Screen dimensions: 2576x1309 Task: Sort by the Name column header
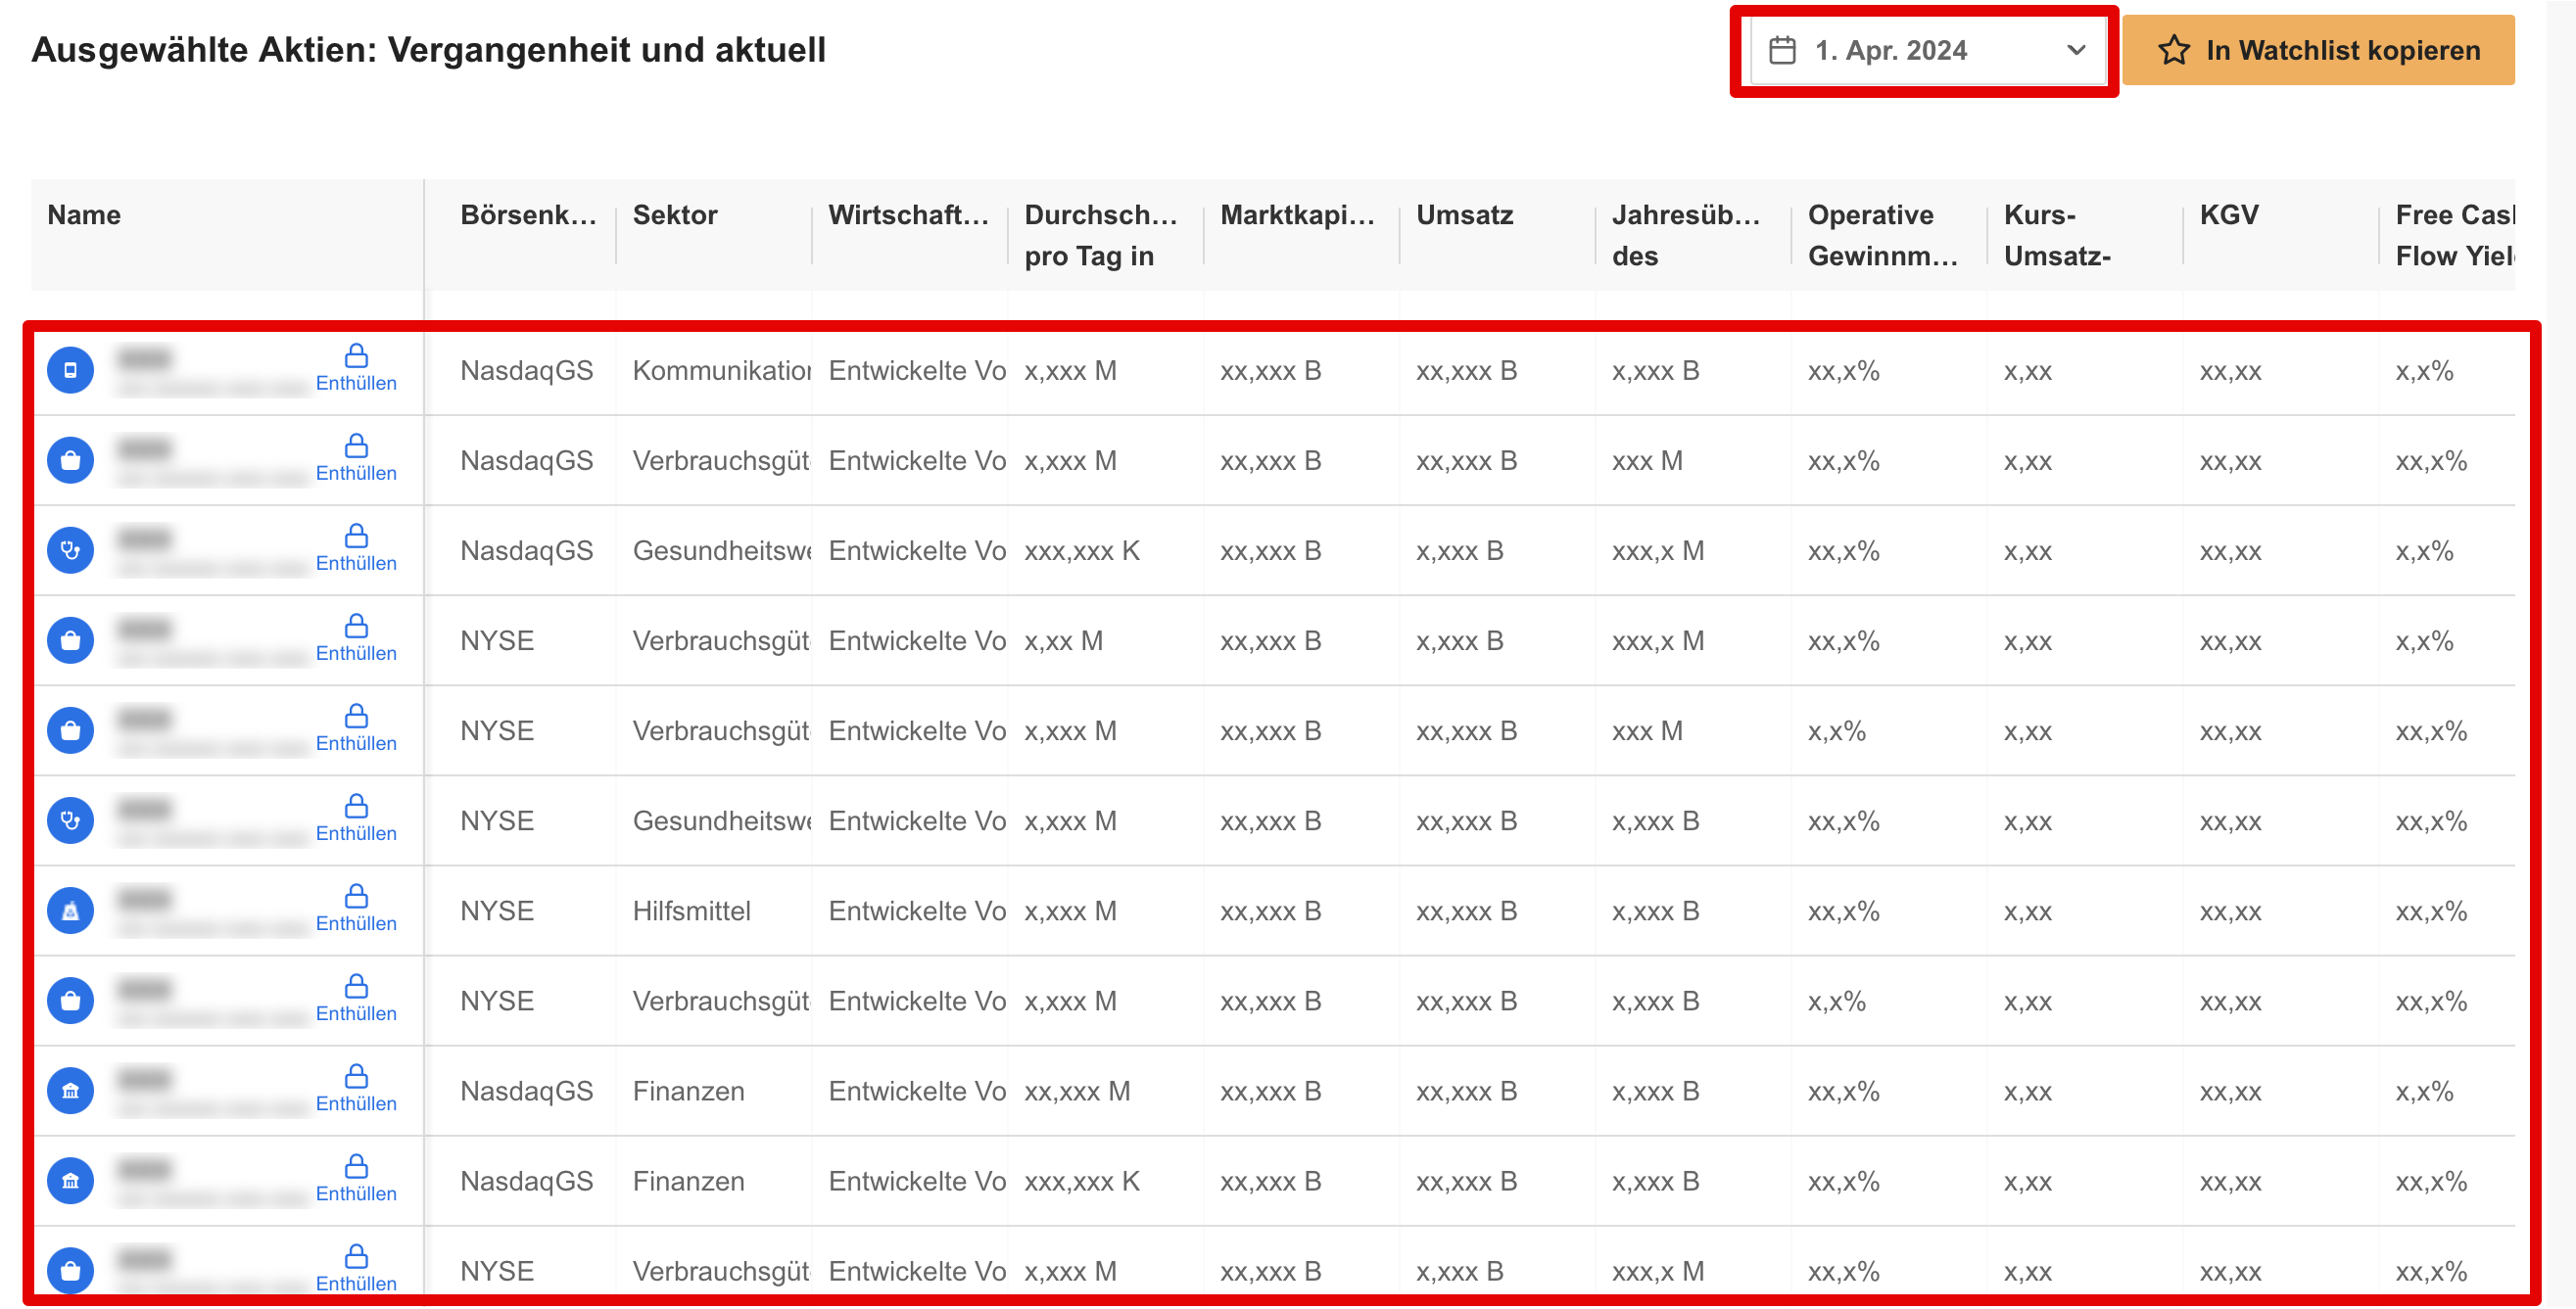tap(84, 214)
